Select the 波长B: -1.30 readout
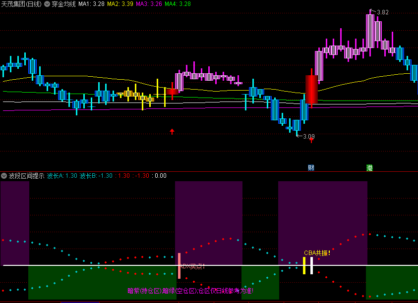The width and height of the screenshot is (418, 303). [x=96, y=176]
